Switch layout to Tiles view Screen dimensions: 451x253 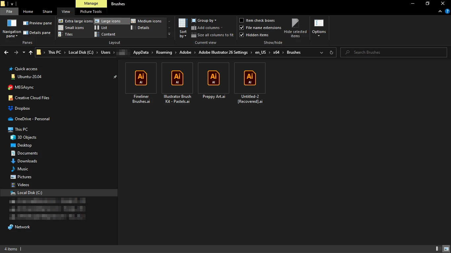pos(65,34)
